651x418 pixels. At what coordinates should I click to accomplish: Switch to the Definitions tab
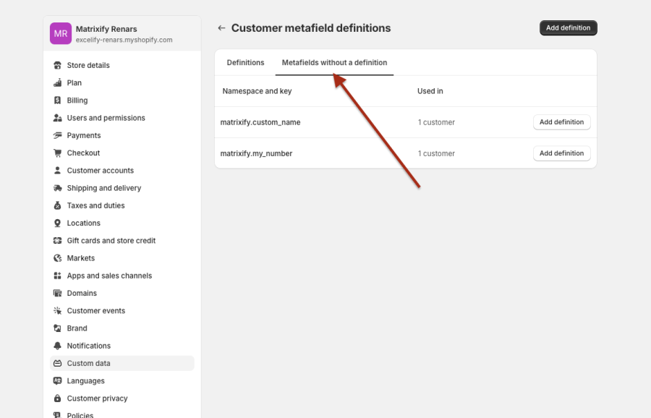click(x=245, y=62)
